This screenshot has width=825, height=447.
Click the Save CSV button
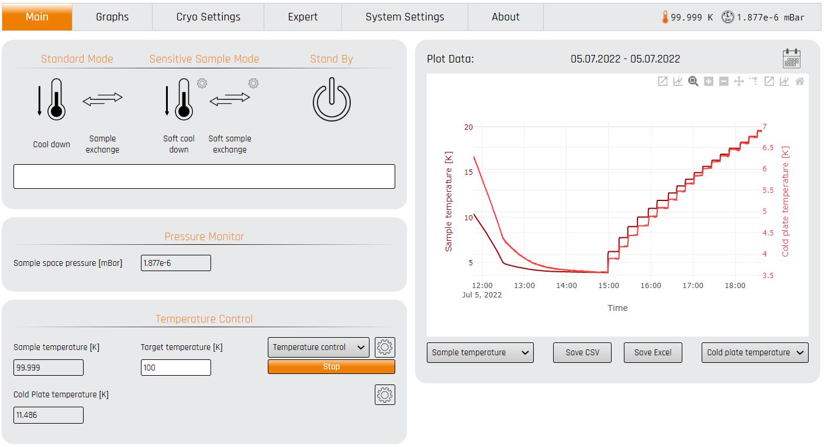click(582, 352)
